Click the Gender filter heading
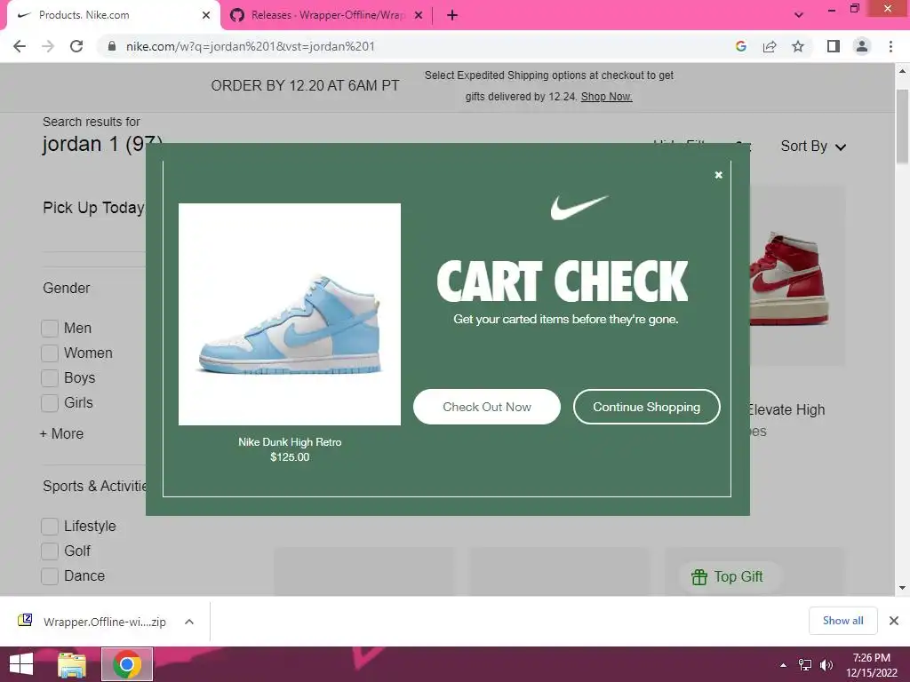Viewport: 910px width, 682px height. pyautogui.click(x=66, y=288)
